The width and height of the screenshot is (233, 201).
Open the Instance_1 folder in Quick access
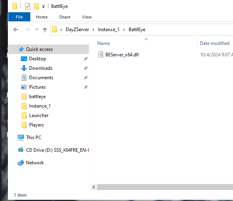coord(40,106)
